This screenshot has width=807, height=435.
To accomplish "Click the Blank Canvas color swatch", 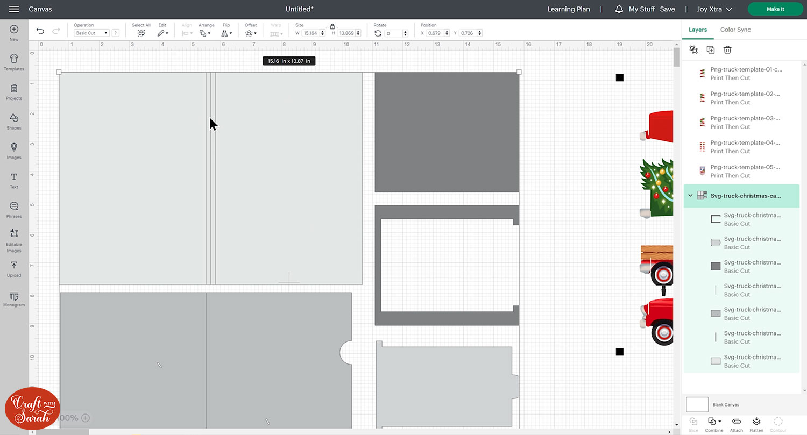I will pyautogui.click(x=697, y=404).
